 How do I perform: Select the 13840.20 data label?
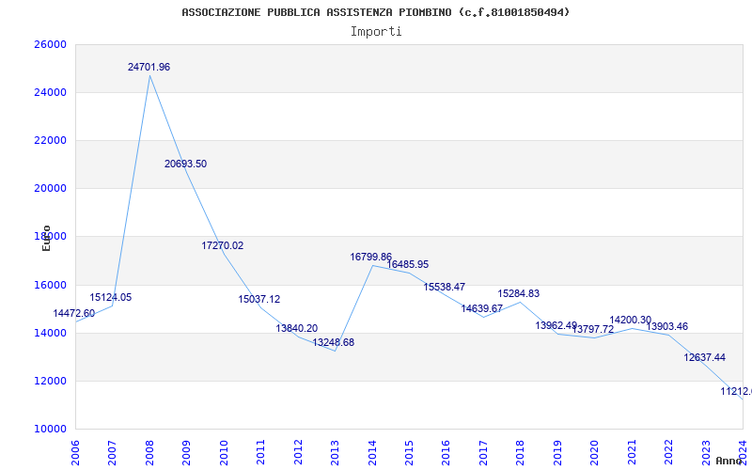click(x=296, y=328)
